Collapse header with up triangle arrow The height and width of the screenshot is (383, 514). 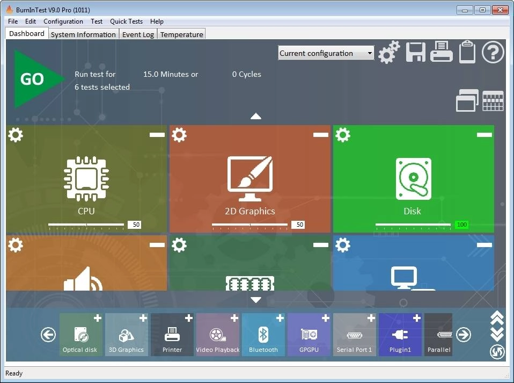click(256, 116)
